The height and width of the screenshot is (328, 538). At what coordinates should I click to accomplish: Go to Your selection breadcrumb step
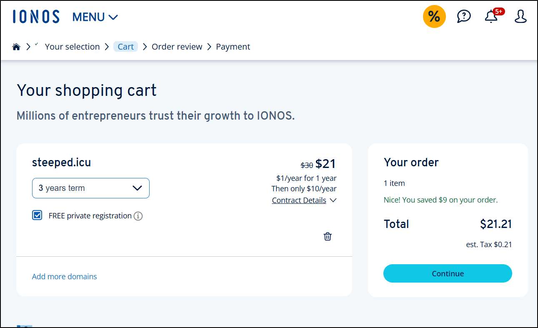(x=72, y=47)
